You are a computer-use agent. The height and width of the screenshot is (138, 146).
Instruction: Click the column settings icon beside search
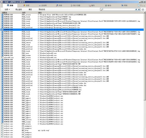click(143, 10)
